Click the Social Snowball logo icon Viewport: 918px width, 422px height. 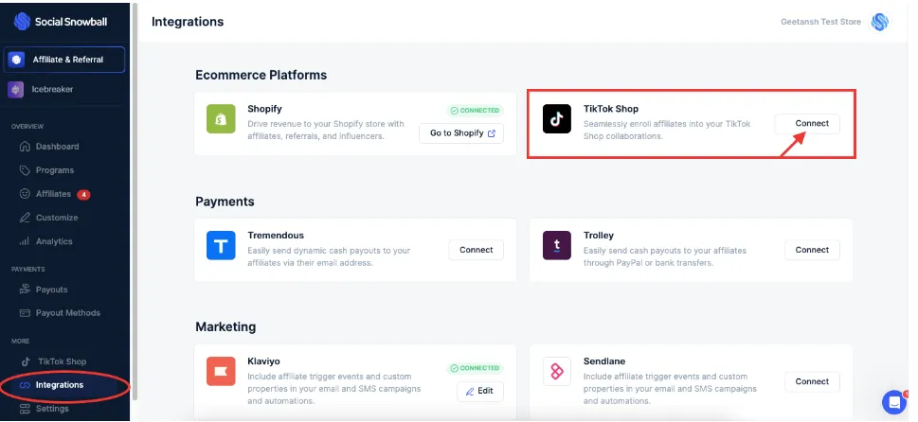[x=22, y=22]
